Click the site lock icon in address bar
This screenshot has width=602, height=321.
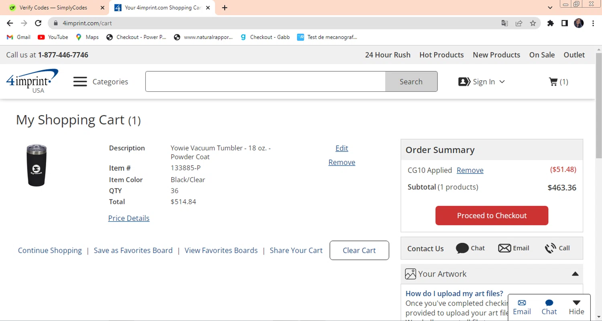point(56,23)
